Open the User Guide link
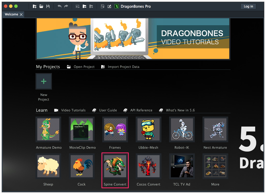 click(x=108, y=110)
